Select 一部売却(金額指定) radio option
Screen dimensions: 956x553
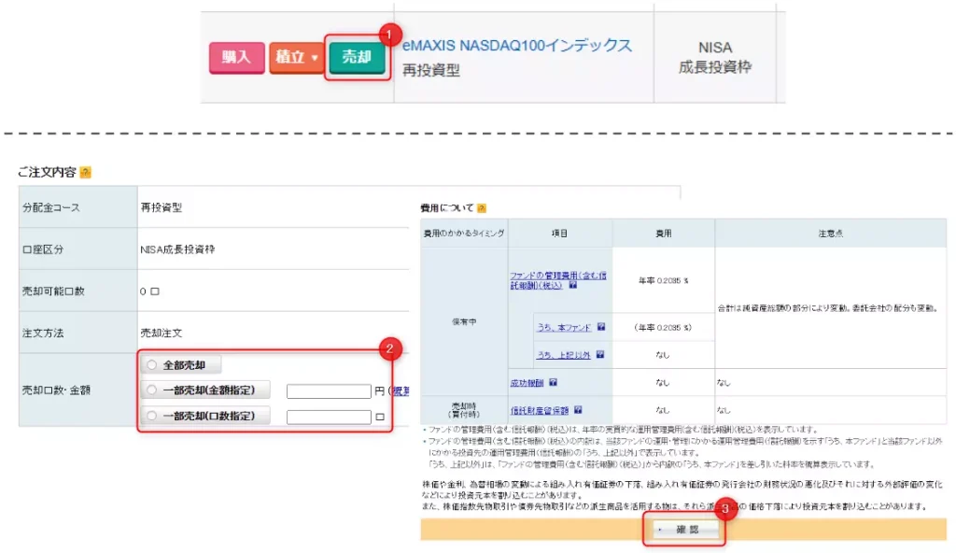click(152, 390)
